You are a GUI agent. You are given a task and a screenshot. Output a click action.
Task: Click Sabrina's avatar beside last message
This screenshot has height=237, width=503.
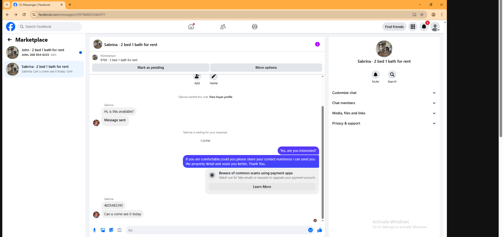[96, 215]
